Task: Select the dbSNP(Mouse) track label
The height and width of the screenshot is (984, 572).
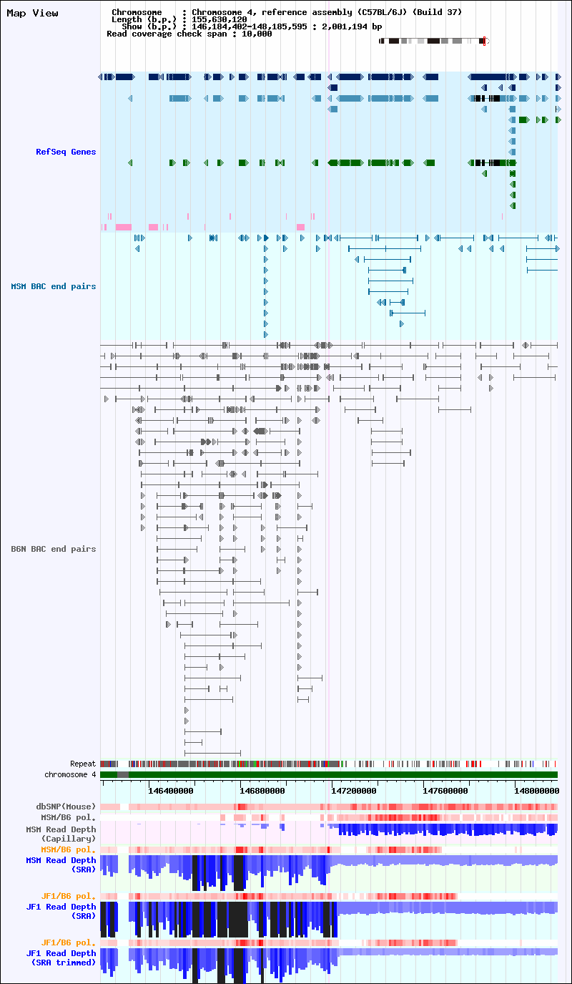Action: coord(66,807)
